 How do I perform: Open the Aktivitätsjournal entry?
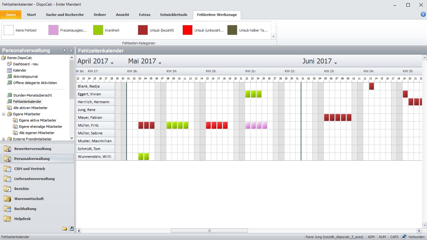pos(25,77)
